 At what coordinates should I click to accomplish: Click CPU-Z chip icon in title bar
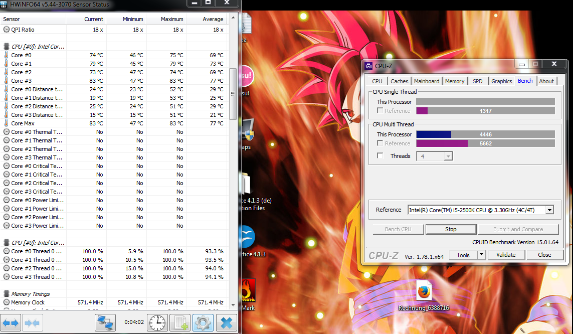368,66
